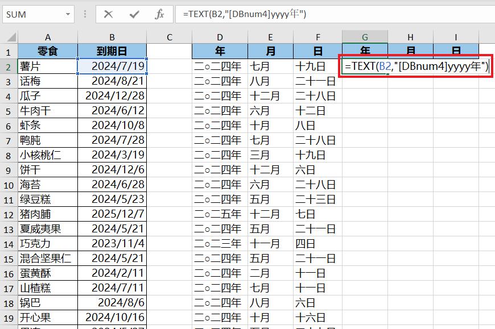Click cell 夏威夷果
The height and width of the screenshot is (329, 495).
pyautogui.click(x=48, y=229)
